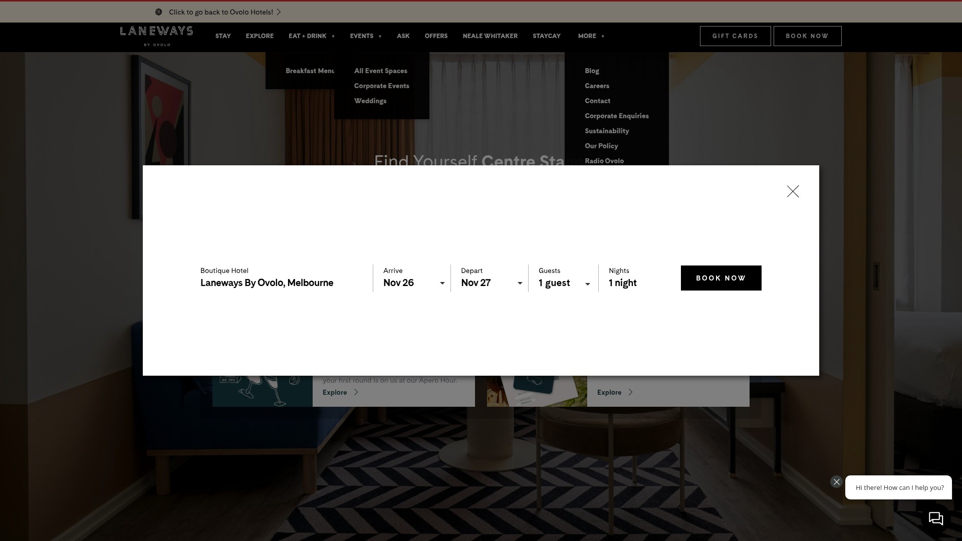
Task: Open the Our Policy link
Action: [x=601, y=146]
